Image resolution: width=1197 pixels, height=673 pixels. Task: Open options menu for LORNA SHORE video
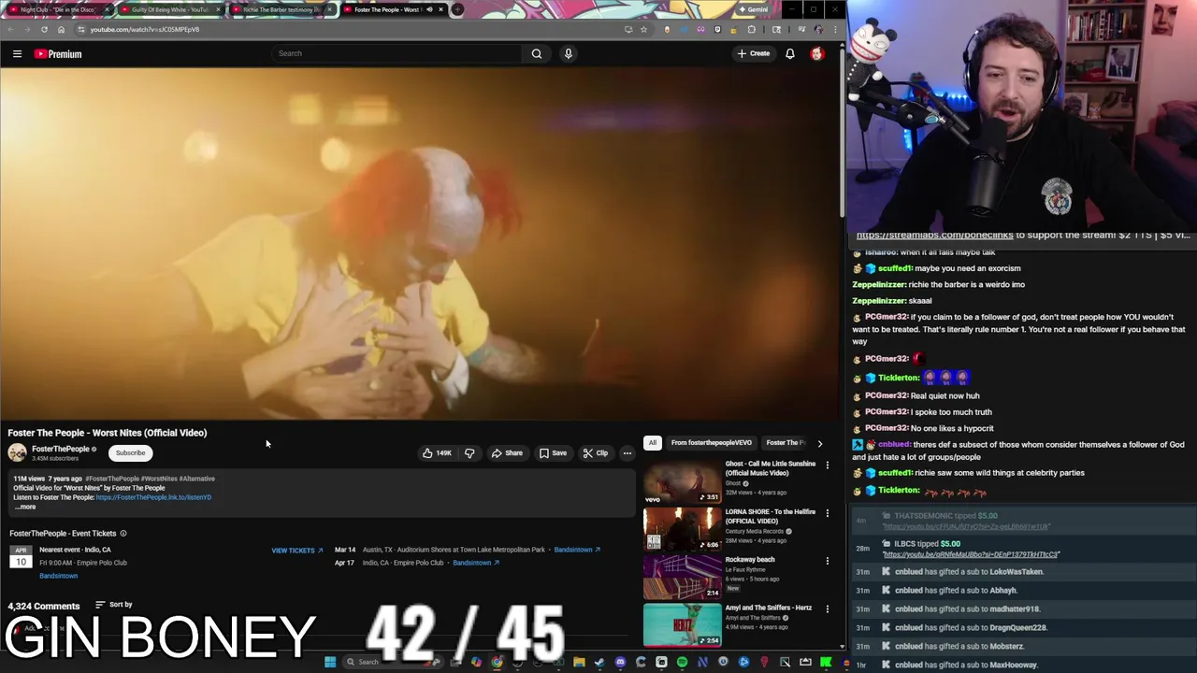pyautogui.click(x=827, y=513)
